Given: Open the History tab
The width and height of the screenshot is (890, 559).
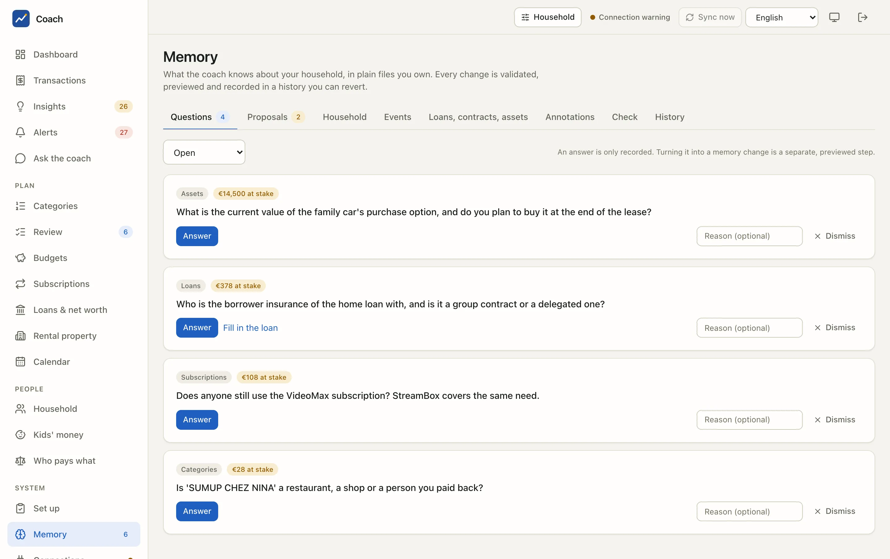Looking at the screenshot, I should pos(669,117).
